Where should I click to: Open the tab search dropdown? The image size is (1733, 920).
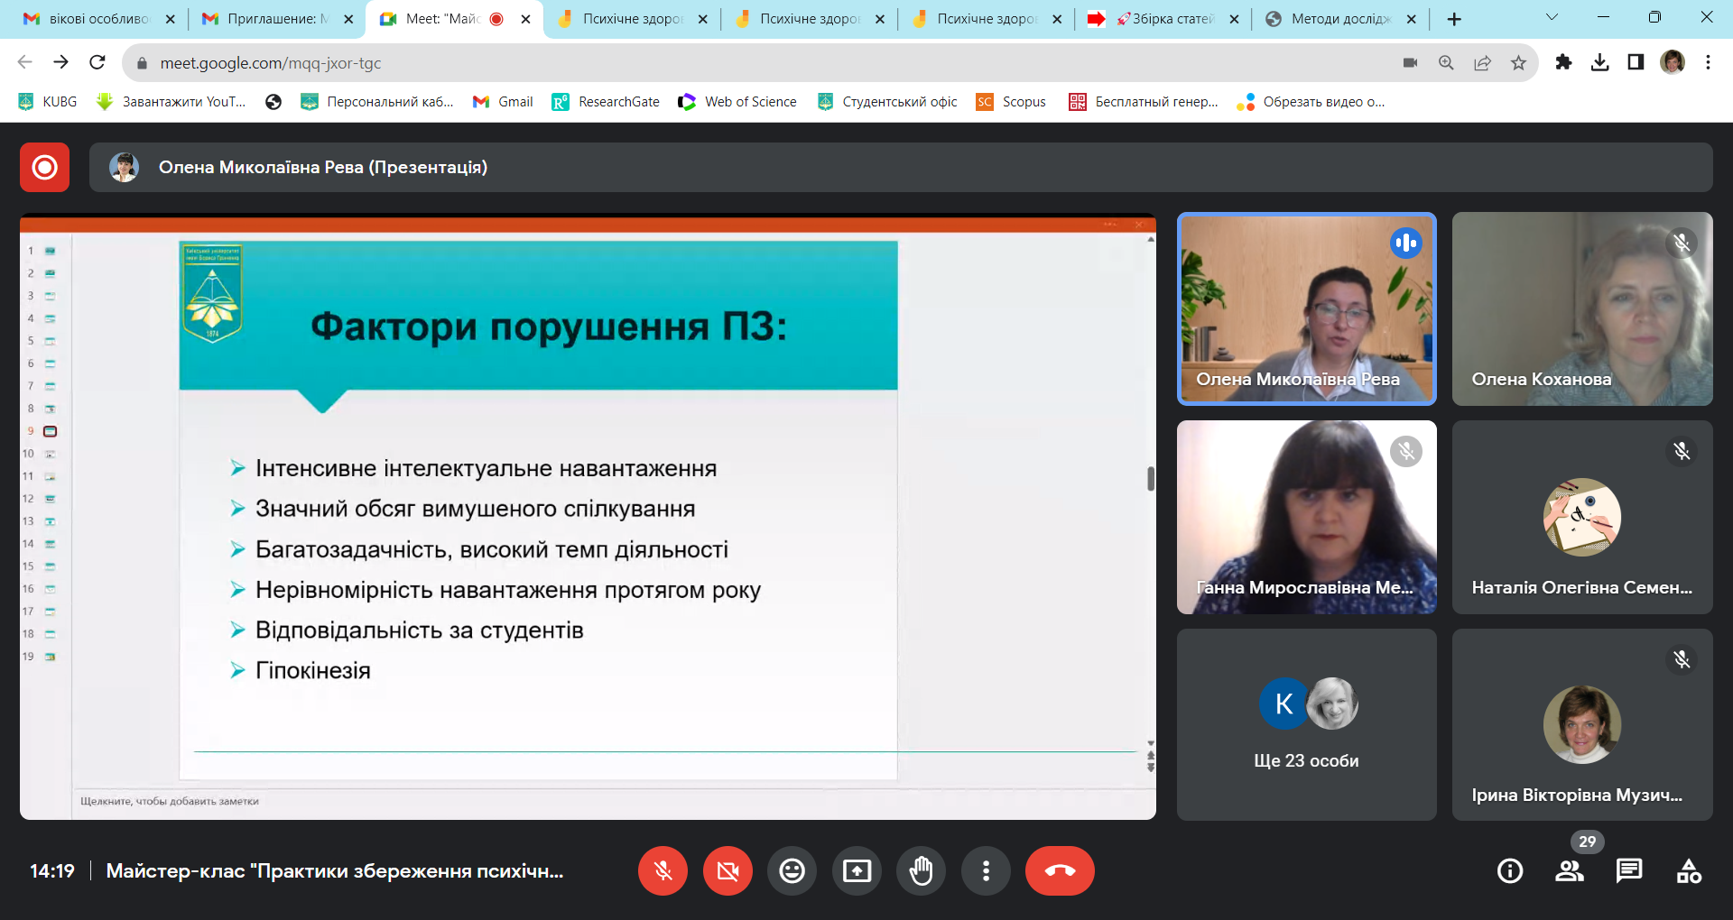(x=1552, y=17)
